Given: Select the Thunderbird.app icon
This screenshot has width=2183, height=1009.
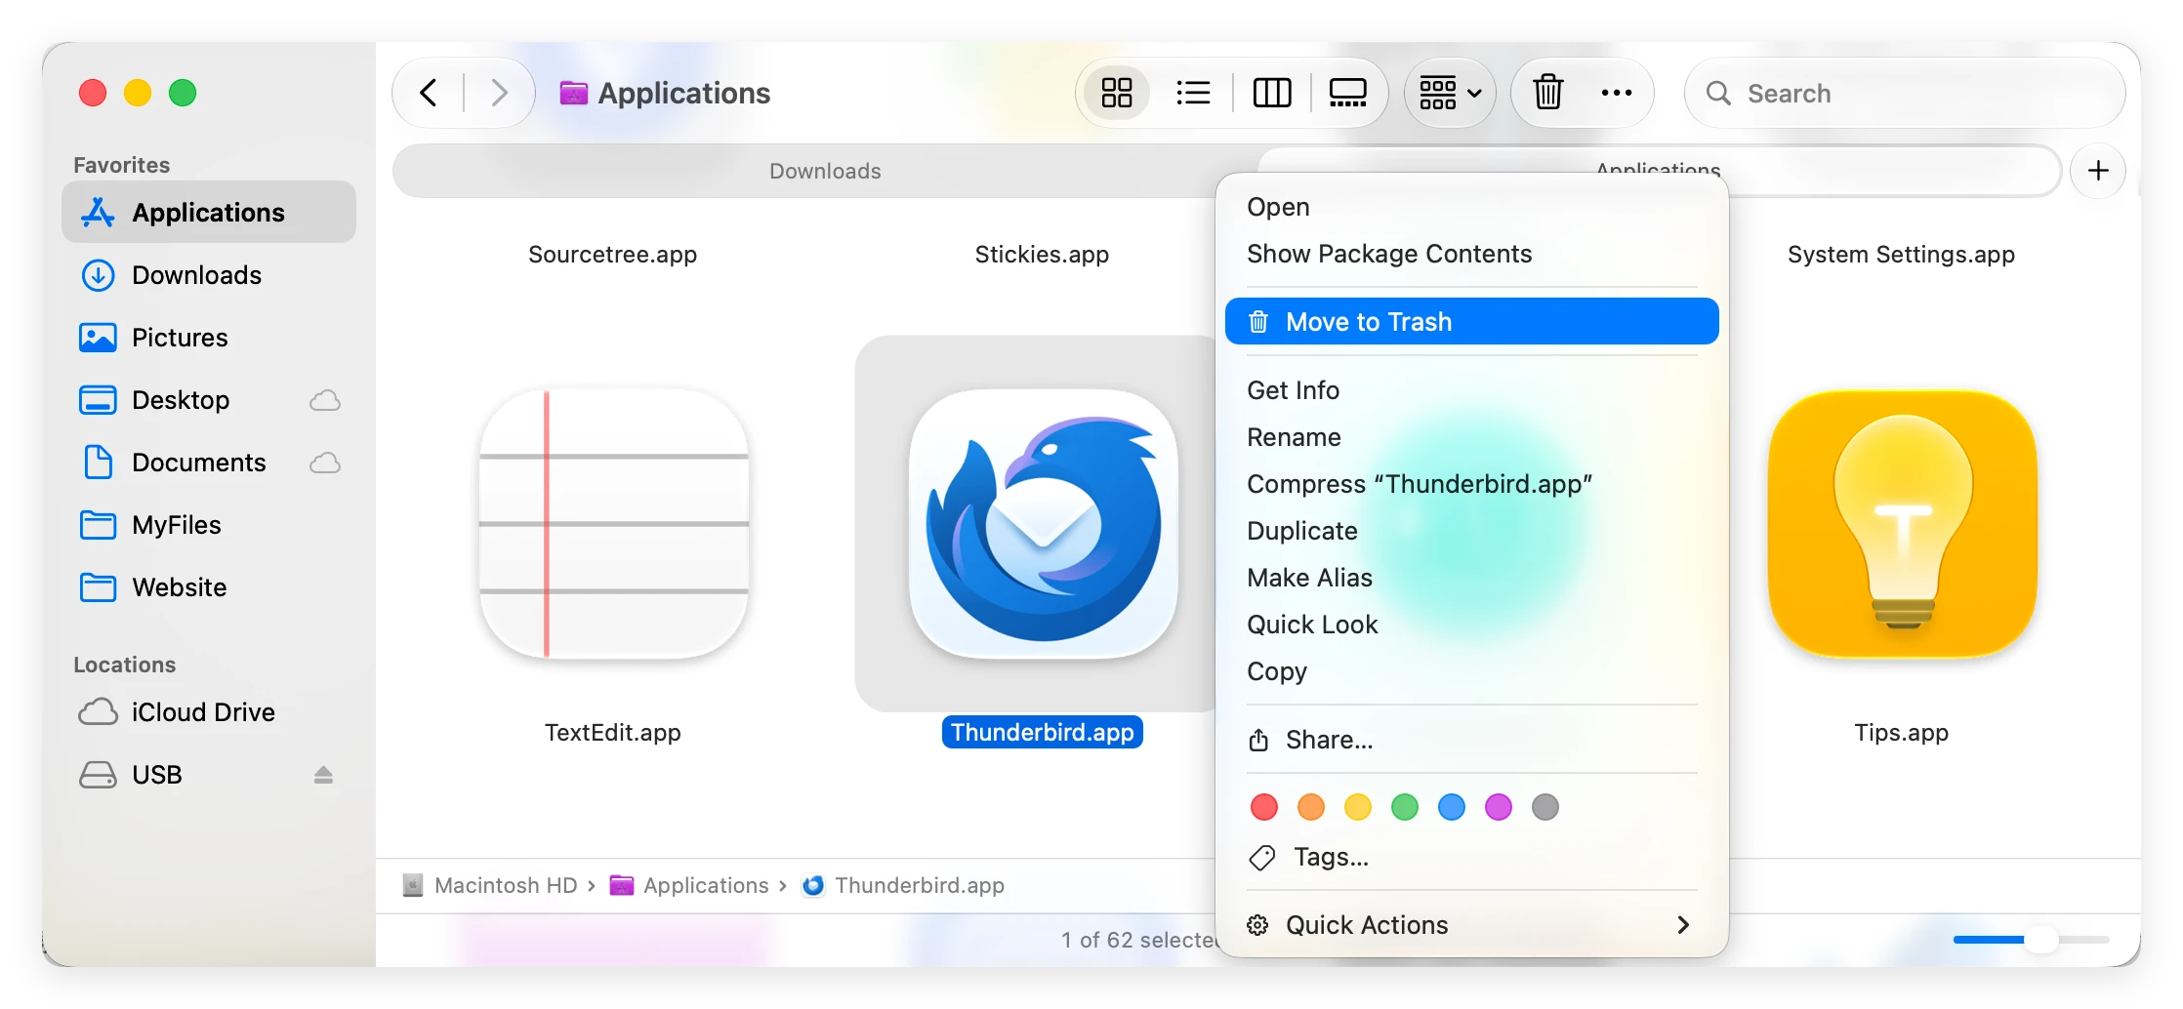Looking at the screenshot, I should click(x=1043, y=524).
